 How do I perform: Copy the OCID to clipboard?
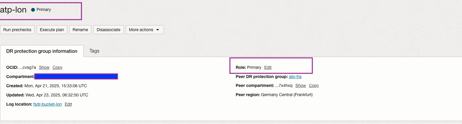click(x=57, y=68)
